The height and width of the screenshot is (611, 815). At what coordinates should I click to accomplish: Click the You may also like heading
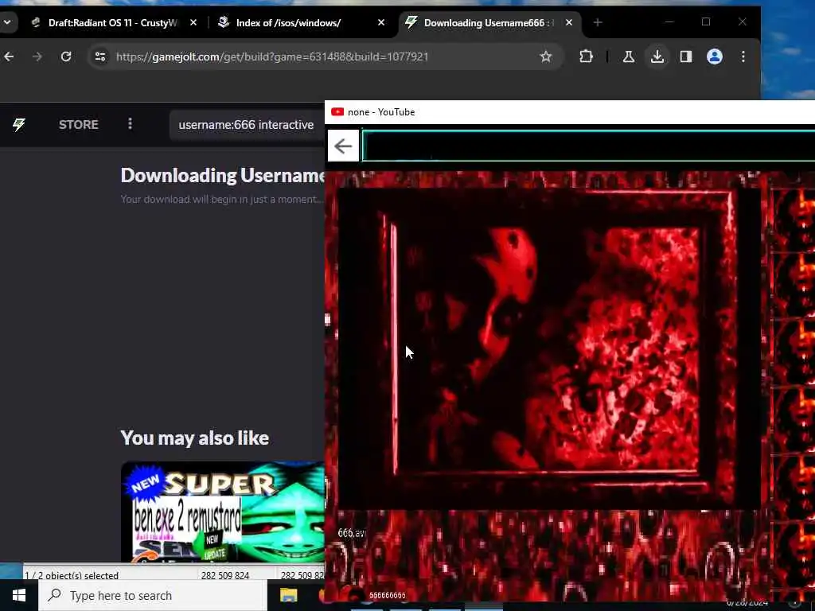tap(195, 438)
